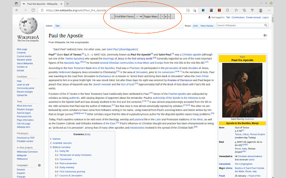Open the immersive reader icon
This screenshot has width=286, height=178.
(x=188, y=10)
